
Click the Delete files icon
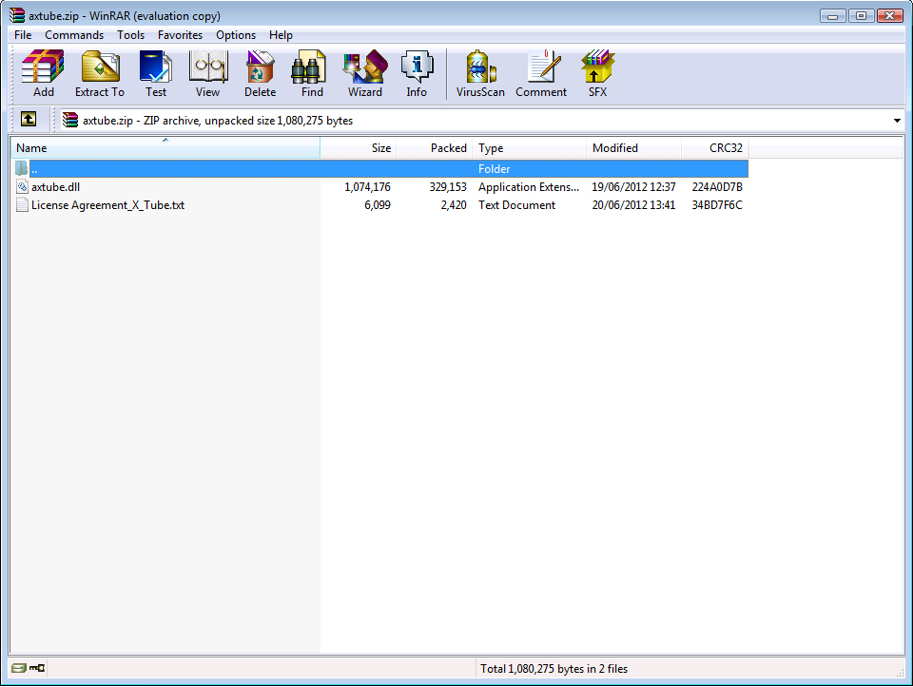click(x=260, y=67)
